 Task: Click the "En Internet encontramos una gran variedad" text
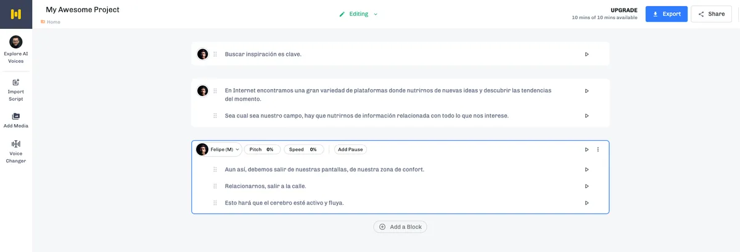tap(388, 95)
